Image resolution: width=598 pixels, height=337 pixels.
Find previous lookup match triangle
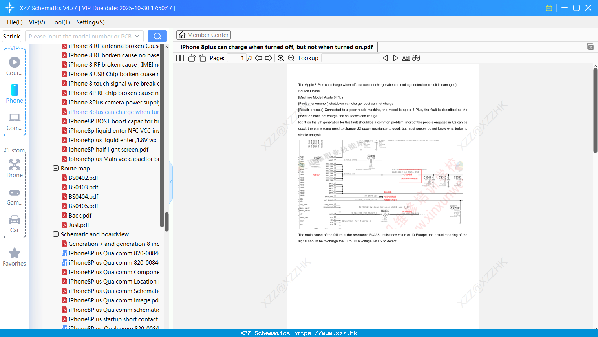point(385,58)
